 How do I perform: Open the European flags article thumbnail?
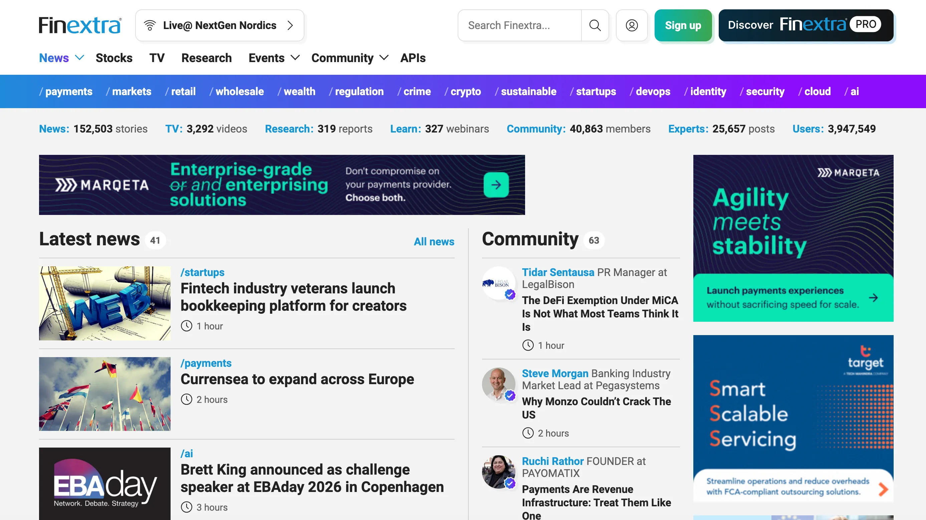click(x=104, y=394)
